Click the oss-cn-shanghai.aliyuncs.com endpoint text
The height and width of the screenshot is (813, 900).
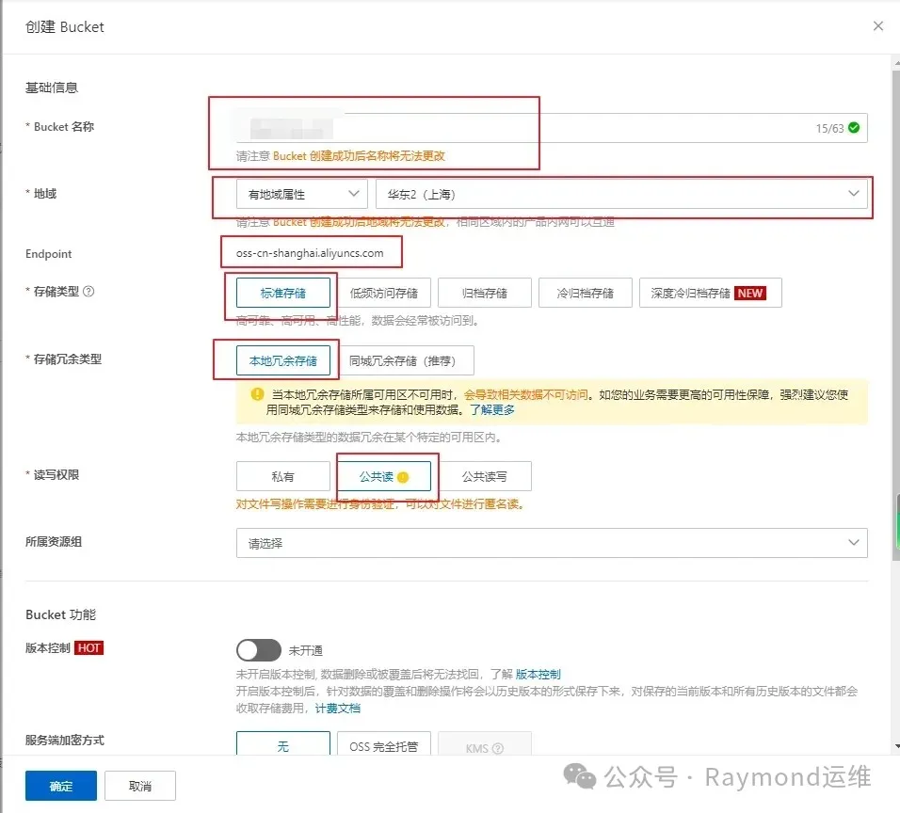[310, 253]
